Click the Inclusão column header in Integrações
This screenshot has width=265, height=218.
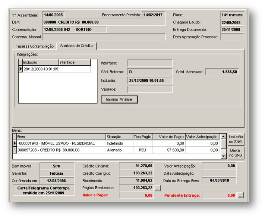pyautogui.click(x=41, y=62)
